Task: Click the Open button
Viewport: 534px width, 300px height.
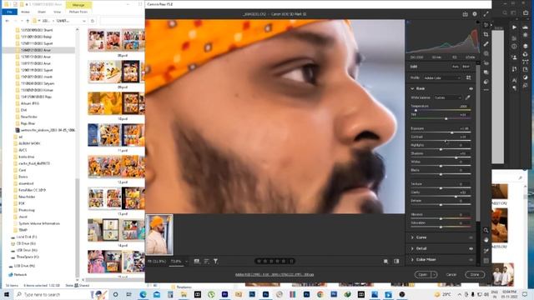Action: [423, 274]
